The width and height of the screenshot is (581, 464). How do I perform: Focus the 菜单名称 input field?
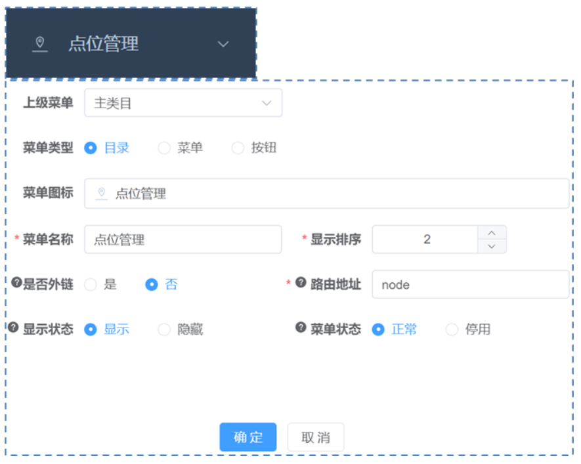183,240
